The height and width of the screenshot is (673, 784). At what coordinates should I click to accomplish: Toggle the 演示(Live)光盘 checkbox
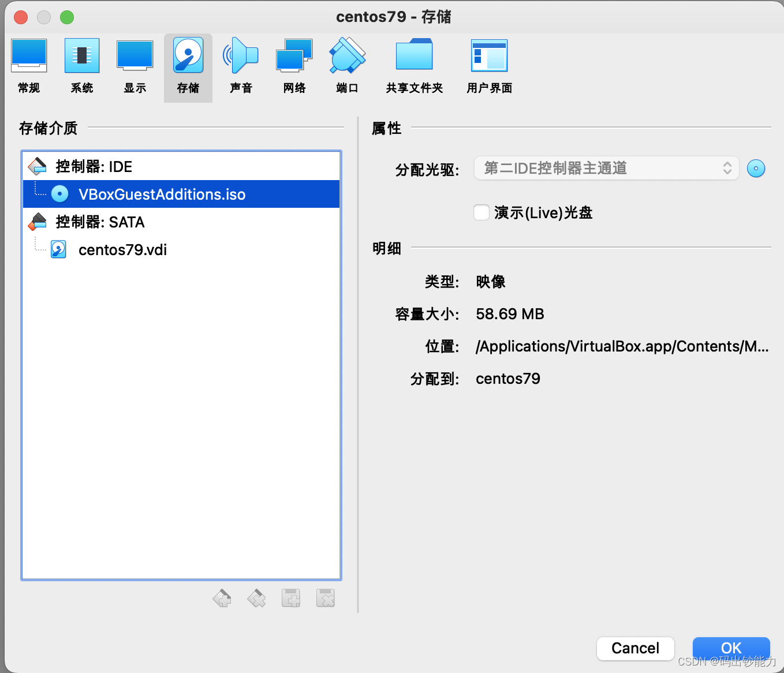point(481,212)
